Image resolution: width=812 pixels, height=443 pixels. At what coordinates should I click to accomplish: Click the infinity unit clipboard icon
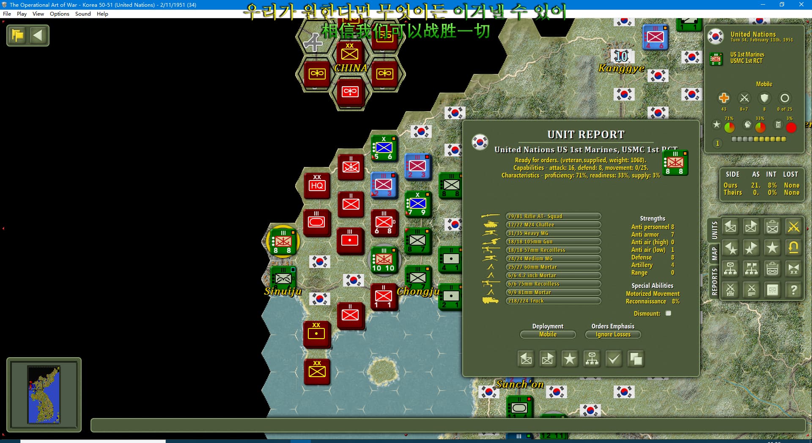point(773,269)
